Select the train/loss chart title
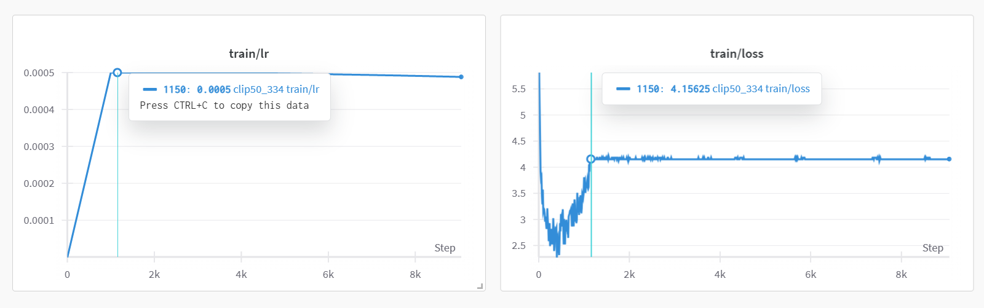 pyautogui.click(x=736, y=53)
